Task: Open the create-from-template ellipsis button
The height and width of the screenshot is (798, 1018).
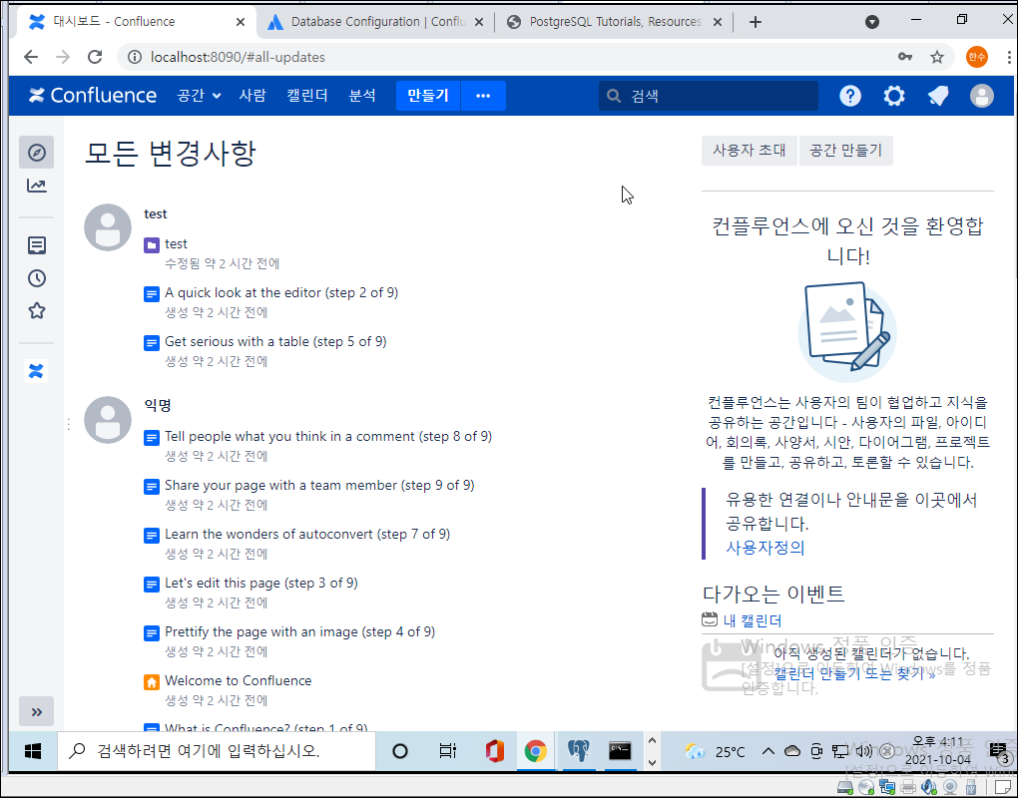Action: [x=483, y=96]
